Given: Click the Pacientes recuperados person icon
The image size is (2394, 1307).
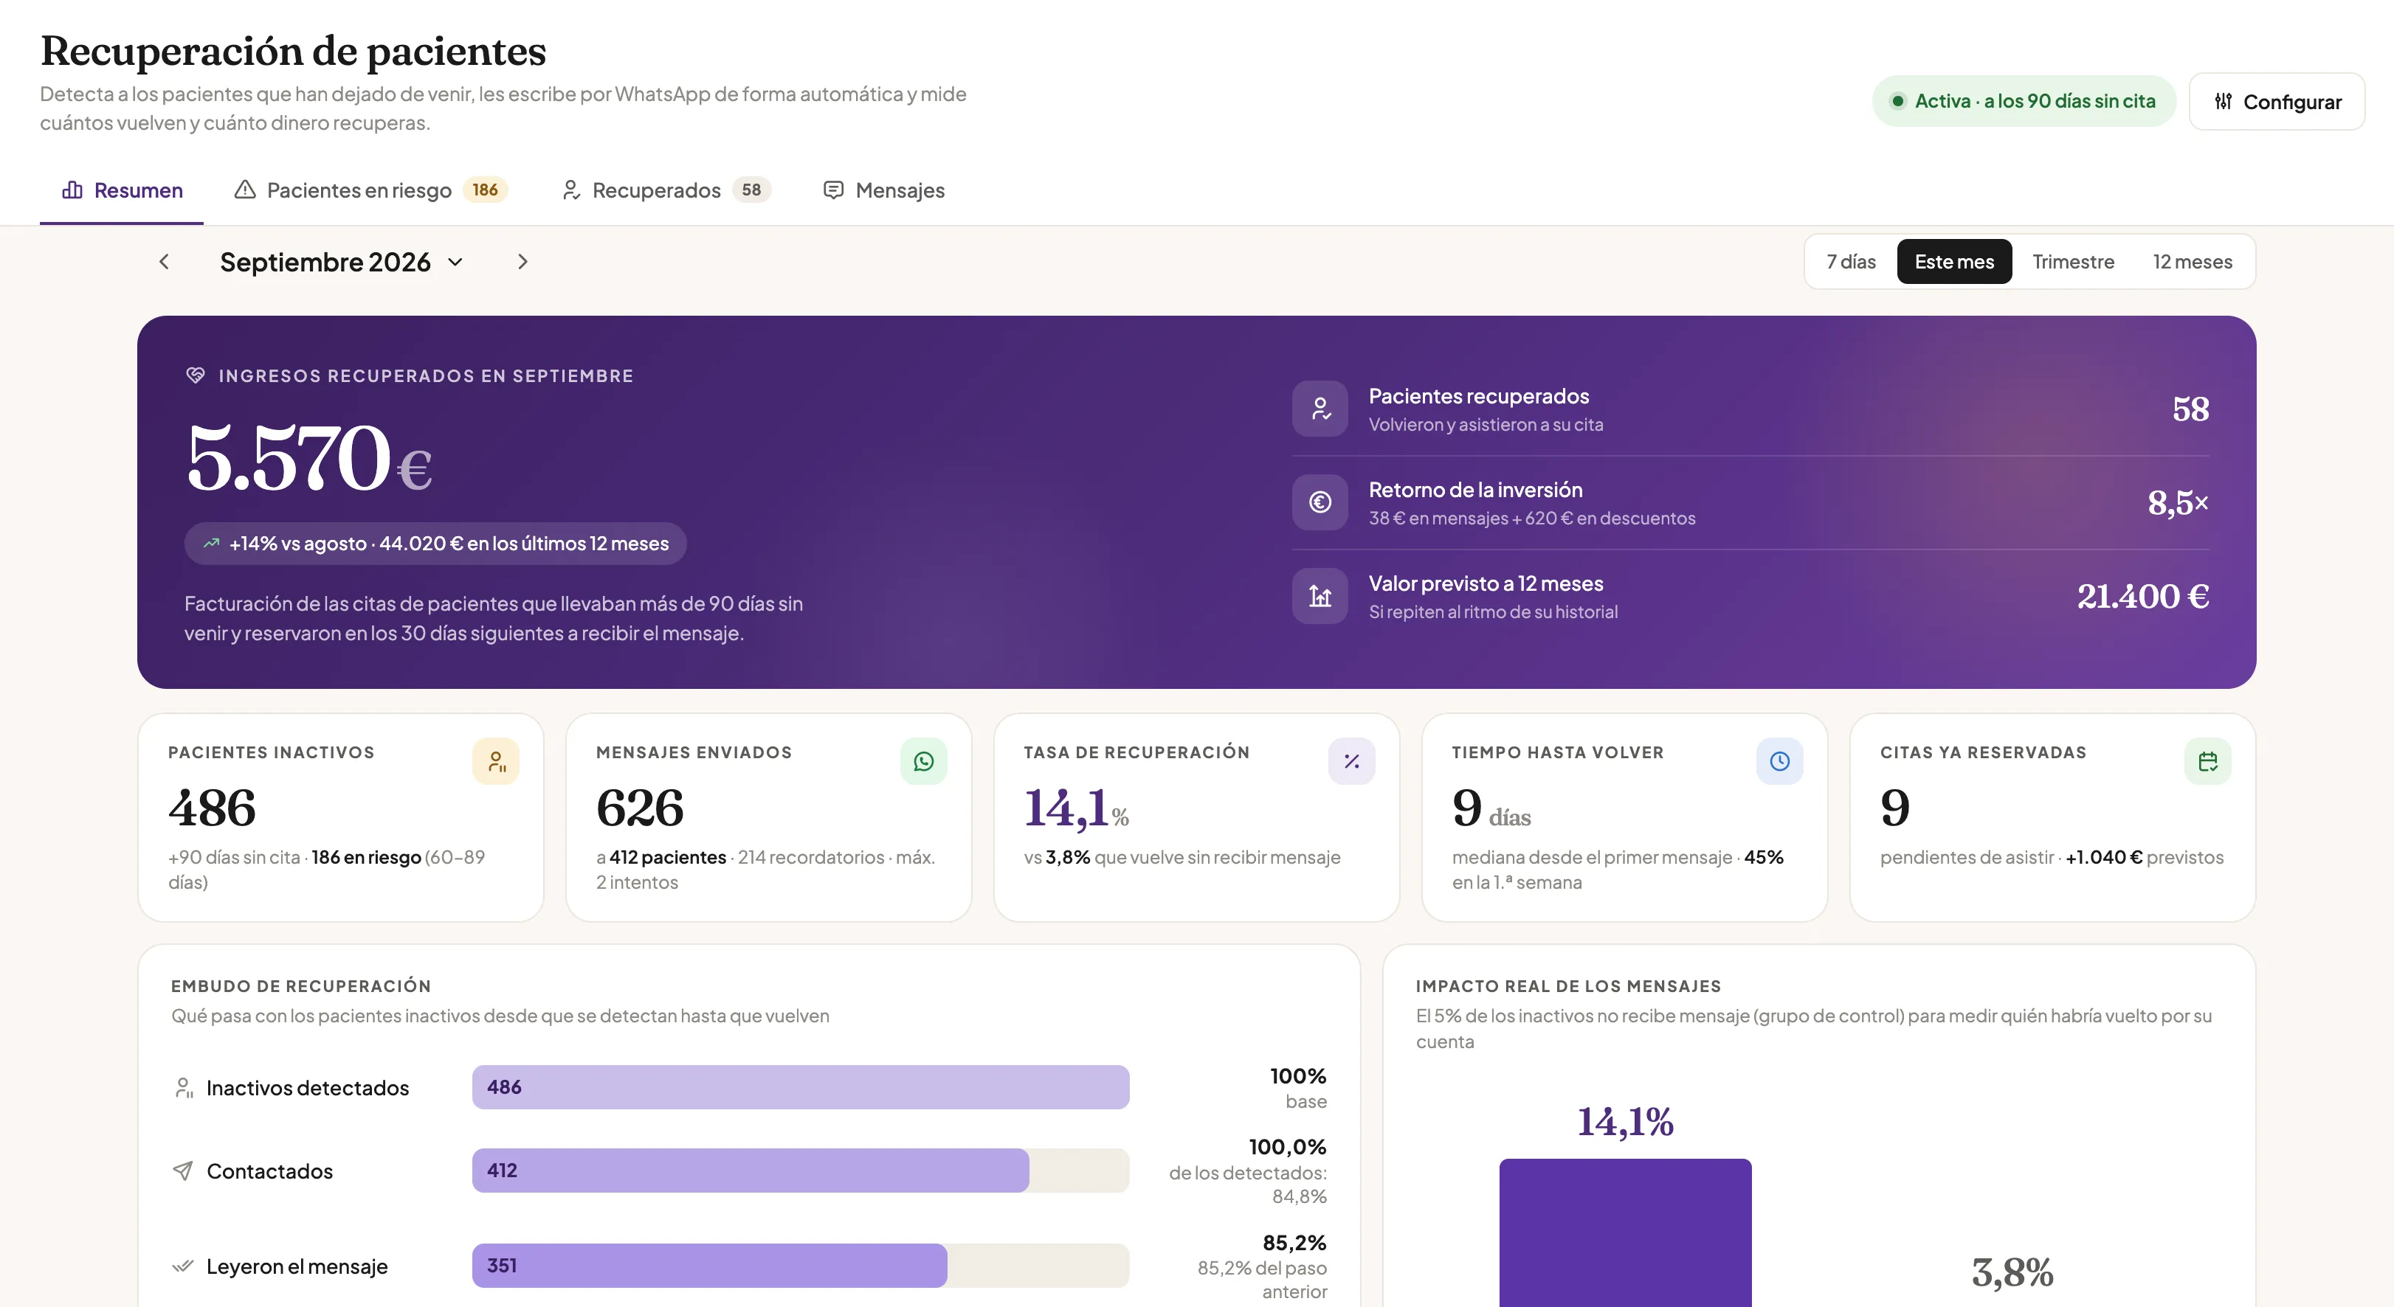Looking at the screenshot, I should [1320, 409].
